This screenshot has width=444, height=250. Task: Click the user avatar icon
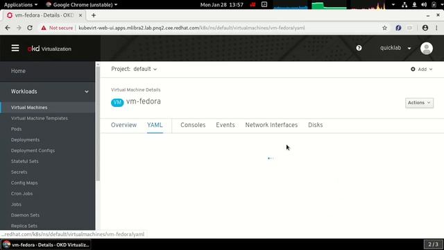(x=427, y=48)
